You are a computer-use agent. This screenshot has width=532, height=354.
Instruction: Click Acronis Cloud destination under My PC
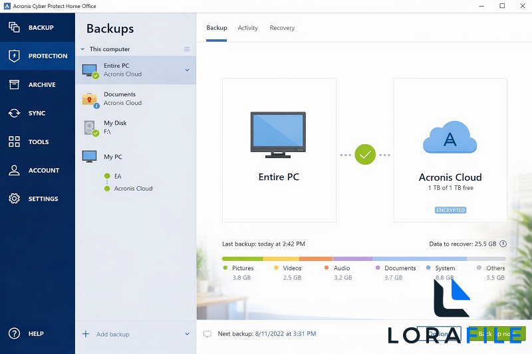133,189
